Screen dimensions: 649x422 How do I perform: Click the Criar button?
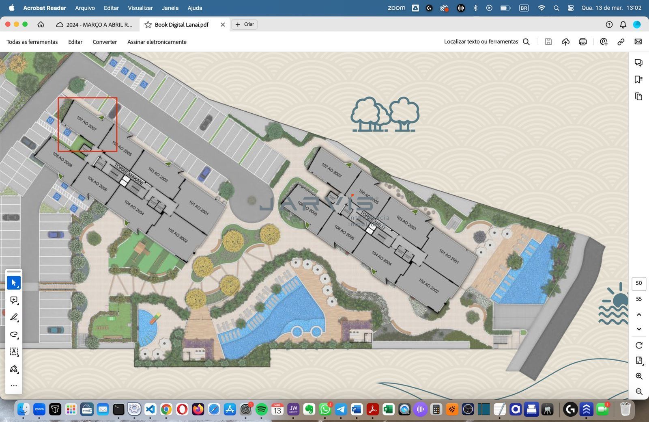[245, 24]
